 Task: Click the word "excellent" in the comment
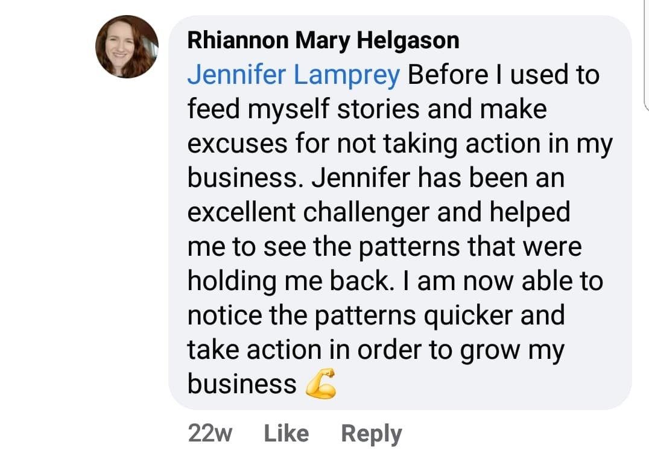coord(242,212)
